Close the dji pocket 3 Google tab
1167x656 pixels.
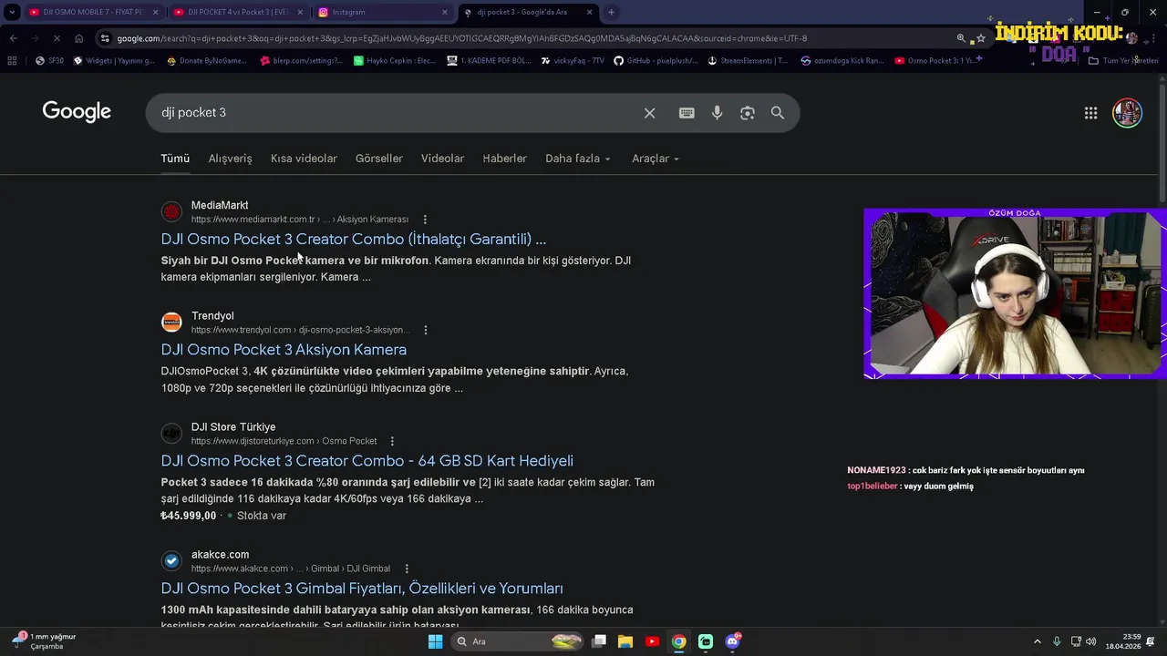tap(590, 12)
